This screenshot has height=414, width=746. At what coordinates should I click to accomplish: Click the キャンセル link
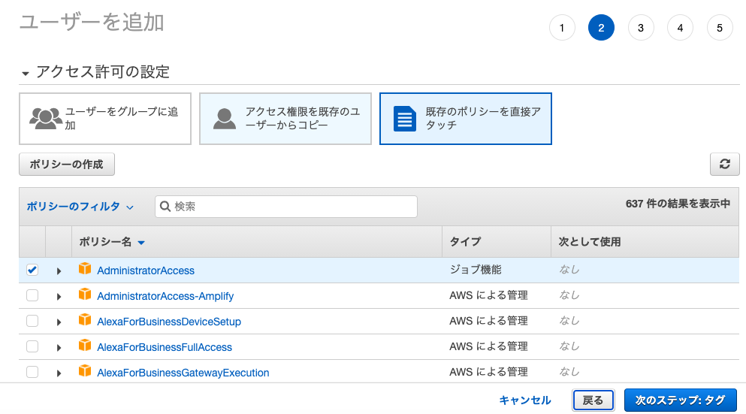click(525, 400)
